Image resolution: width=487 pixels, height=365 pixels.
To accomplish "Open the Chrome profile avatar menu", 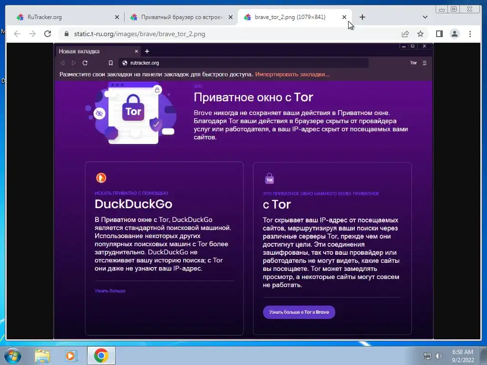I will [455, 34].
